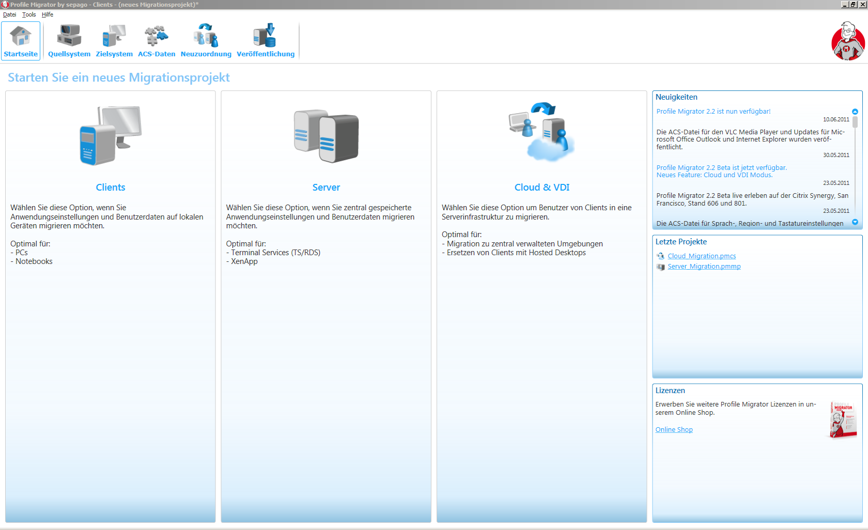868x530 pixels.
Task: Restore down the Profile Migrator window
Action: click(853, 4)
